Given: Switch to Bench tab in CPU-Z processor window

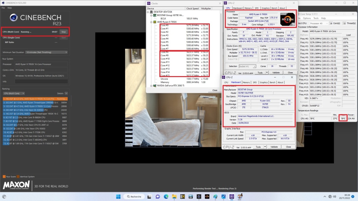Looking at the screenshot, I should 274,8.
